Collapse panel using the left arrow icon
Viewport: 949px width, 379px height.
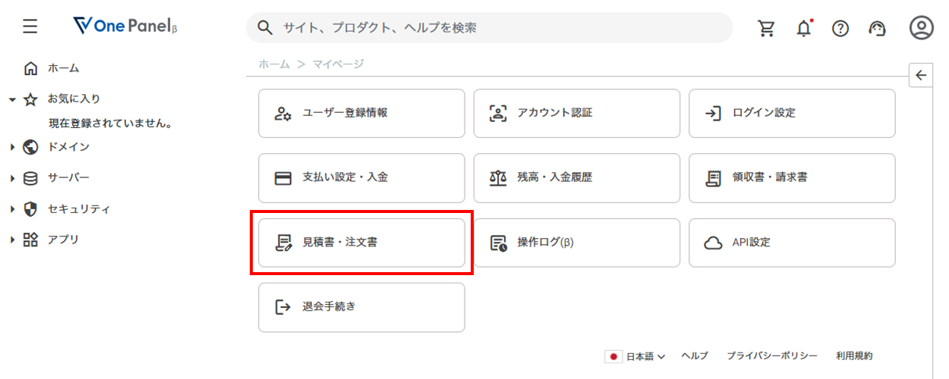[921, 75]
